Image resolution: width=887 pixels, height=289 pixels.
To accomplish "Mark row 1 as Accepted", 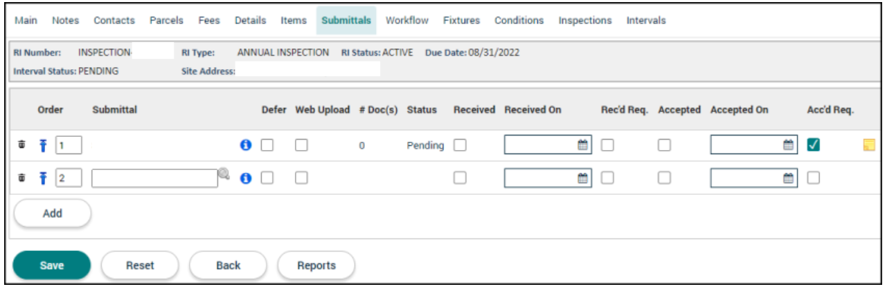I will tap(664, 145).
